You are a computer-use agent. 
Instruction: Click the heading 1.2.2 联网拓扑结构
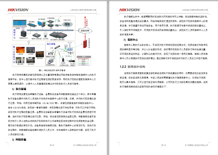coord(132,67)
